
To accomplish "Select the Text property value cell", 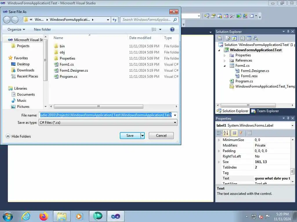I will (x=272, y=178).
